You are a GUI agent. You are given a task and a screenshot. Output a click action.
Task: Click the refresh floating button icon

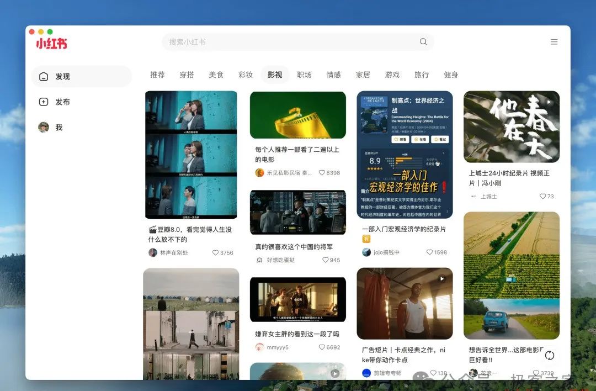[550, 355]
